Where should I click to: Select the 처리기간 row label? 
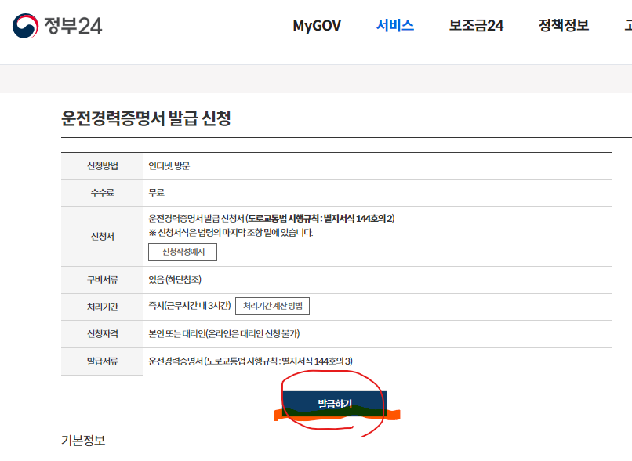click(103, 307)
